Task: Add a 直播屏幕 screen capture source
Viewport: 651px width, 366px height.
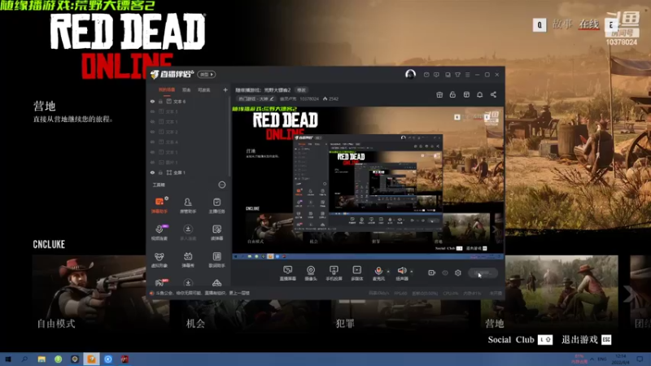Action: coord(288,273)
